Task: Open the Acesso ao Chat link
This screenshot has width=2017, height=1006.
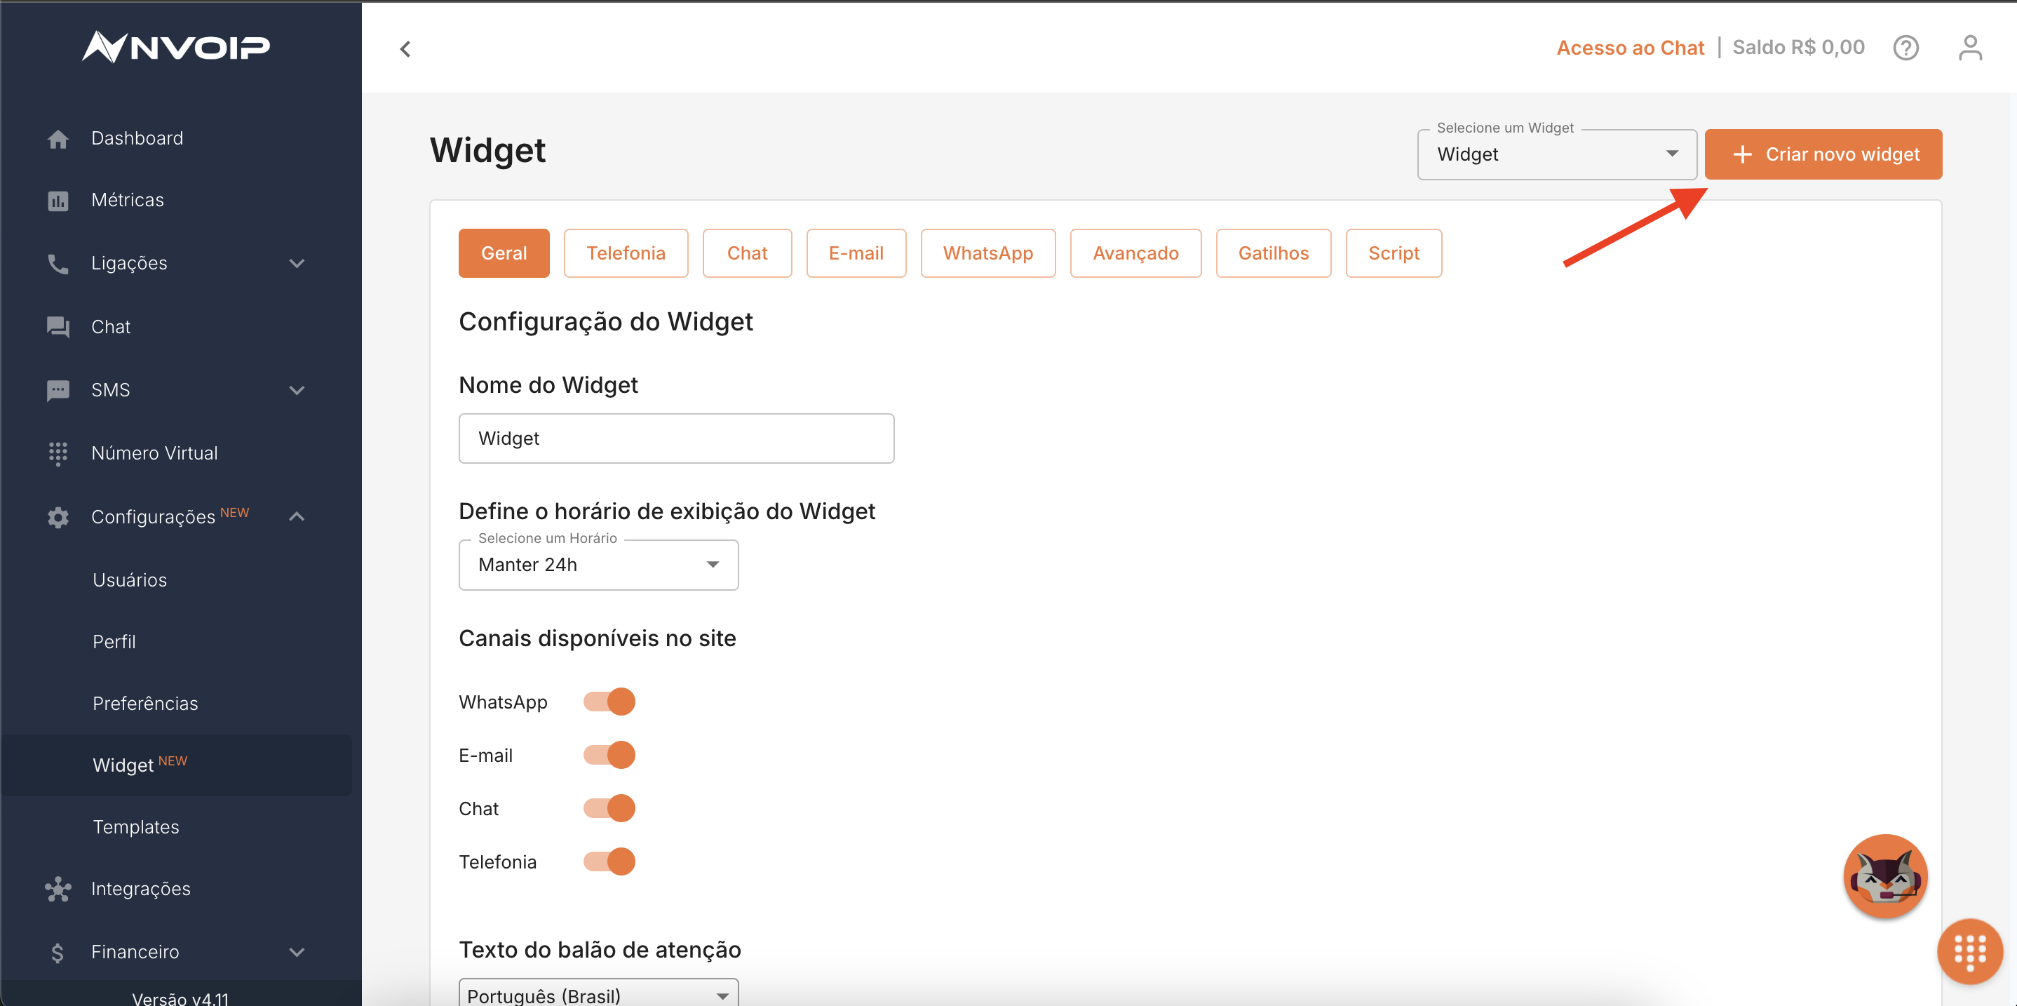Action: pyautogui.click(x=1629, y=48)
